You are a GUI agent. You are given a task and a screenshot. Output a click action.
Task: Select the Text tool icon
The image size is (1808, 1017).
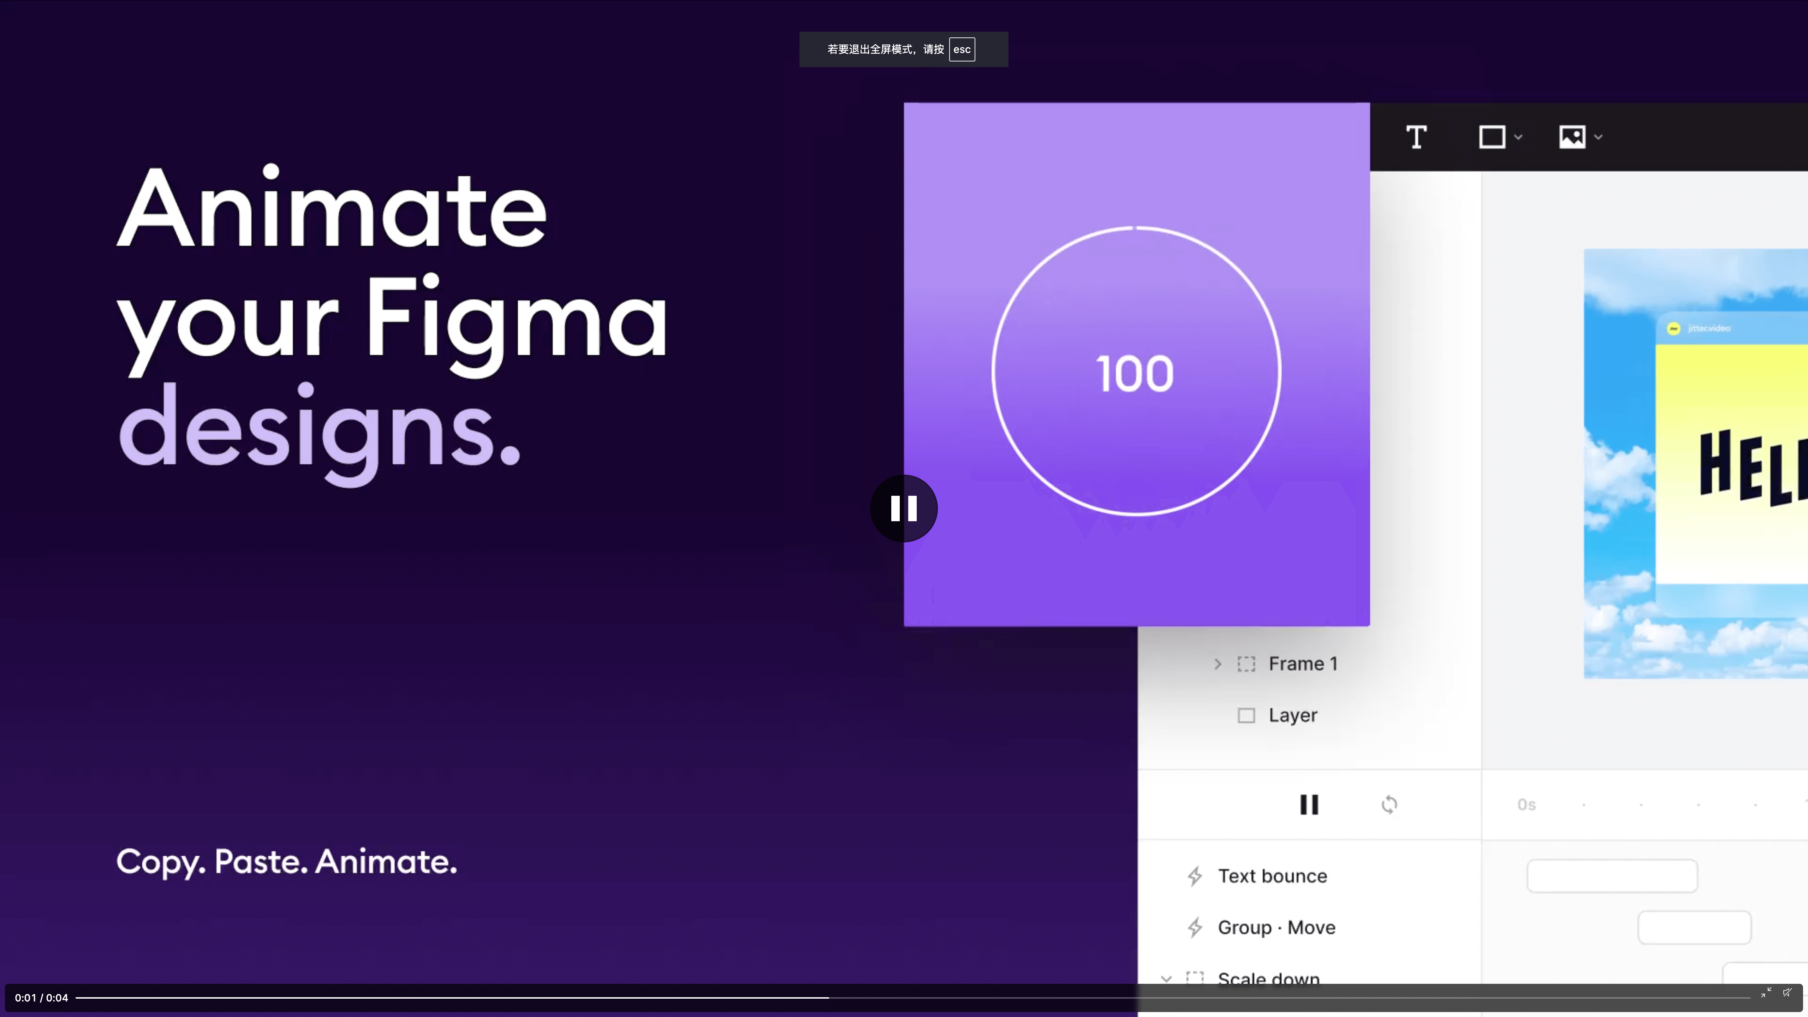coord(1416,137)
